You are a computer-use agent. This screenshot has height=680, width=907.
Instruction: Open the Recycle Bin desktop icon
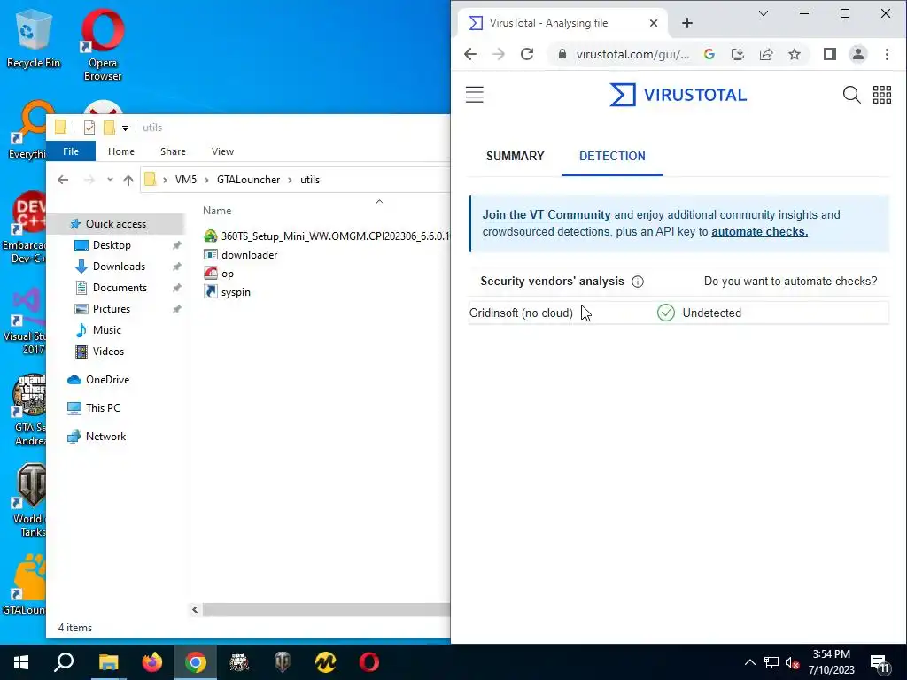pos(33,41)
